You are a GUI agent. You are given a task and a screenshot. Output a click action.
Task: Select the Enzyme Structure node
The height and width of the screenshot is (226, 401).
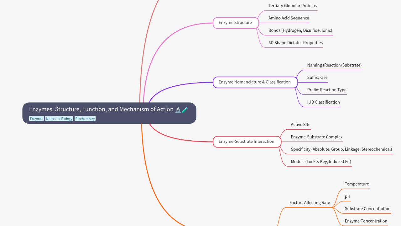[236, 23]
